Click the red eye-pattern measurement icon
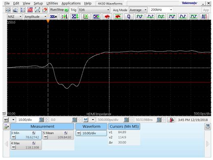The height and width of the screenshot is (160, 213). (107, 17)
